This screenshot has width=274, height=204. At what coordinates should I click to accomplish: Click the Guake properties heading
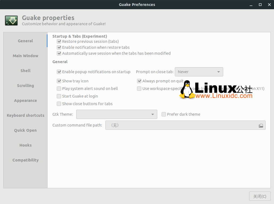48,18
